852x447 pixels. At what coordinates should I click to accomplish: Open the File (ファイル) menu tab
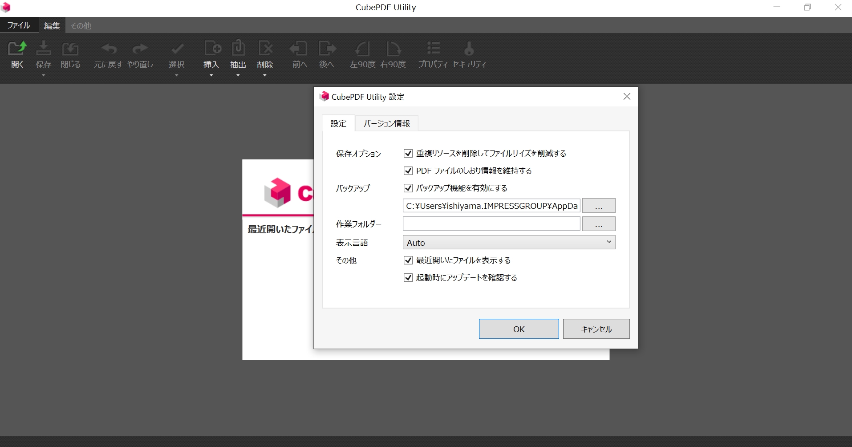(19, 25)
